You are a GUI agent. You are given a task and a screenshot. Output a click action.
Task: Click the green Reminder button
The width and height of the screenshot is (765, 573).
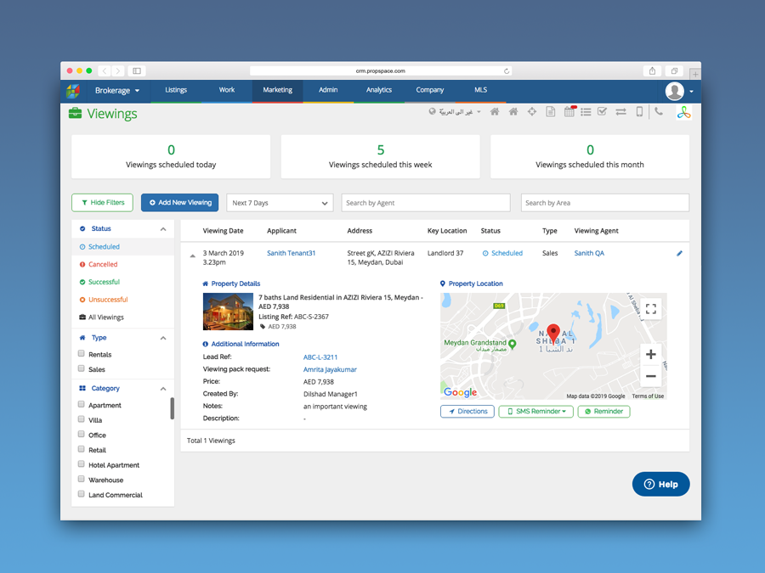(604, 411)
